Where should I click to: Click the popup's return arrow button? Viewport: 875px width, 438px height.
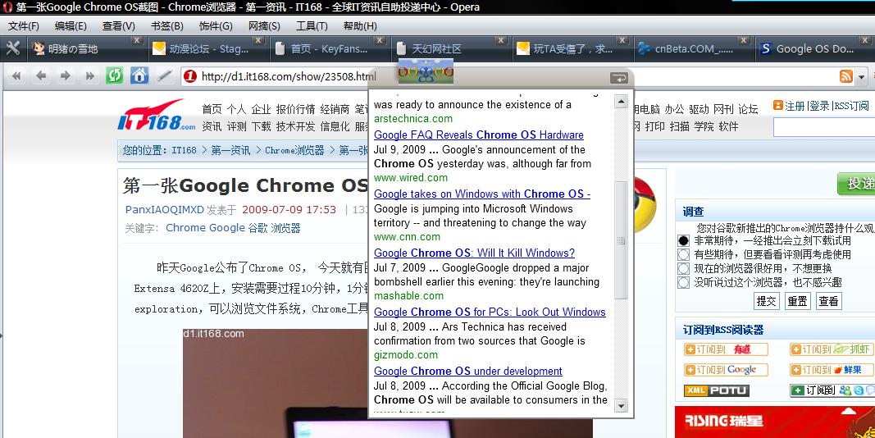pos(619,78)
